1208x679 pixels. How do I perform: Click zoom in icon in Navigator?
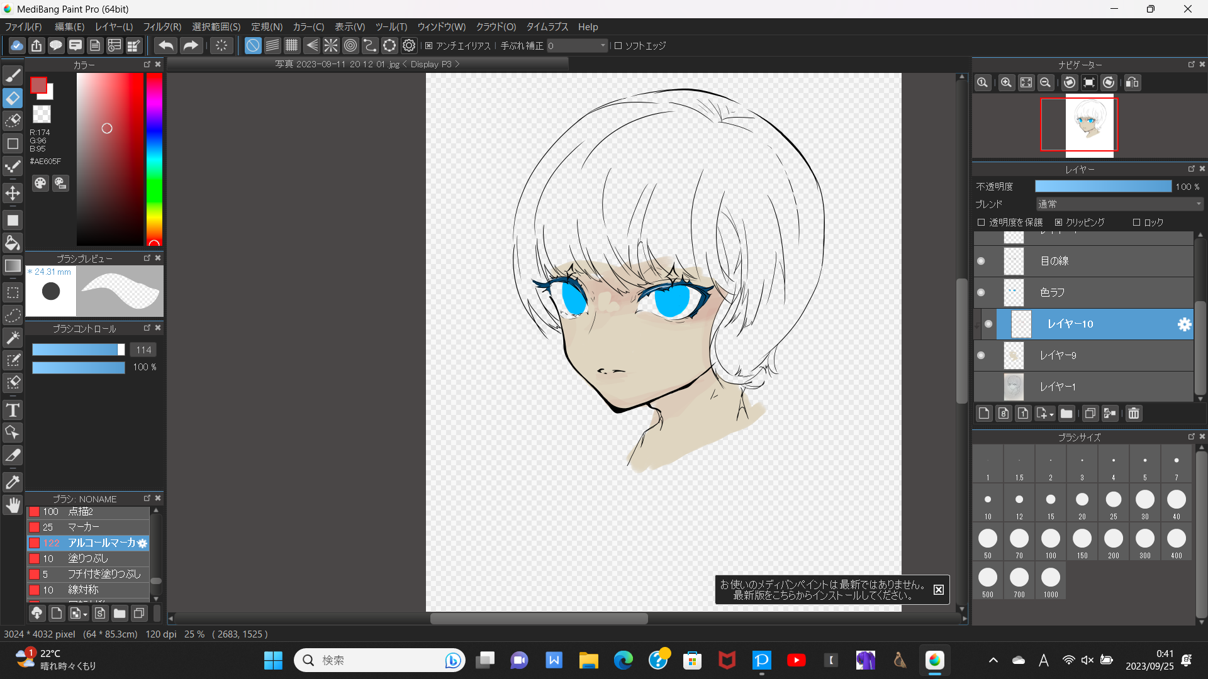[x=1006, y=82]
